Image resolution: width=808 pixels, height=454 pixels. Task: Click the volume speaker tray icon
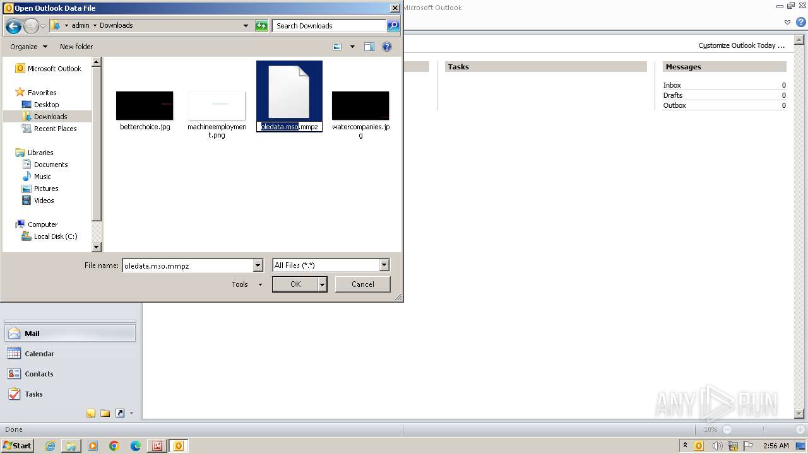click(716, 446)
